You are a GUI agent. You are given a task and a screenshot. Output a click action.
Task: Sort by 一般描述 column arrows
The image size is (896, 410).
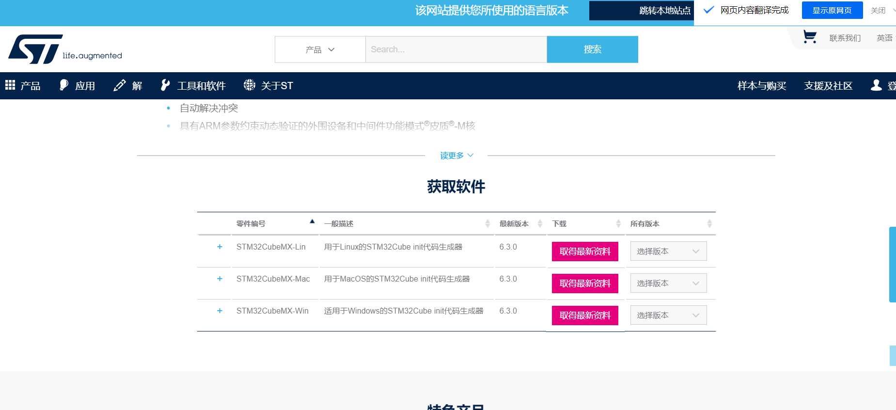coord(487,223)
